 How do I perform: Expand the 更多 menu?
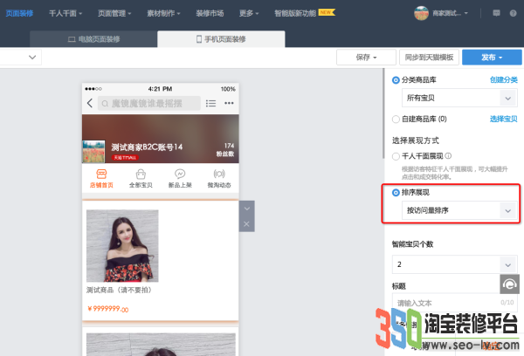pos(249,13)
